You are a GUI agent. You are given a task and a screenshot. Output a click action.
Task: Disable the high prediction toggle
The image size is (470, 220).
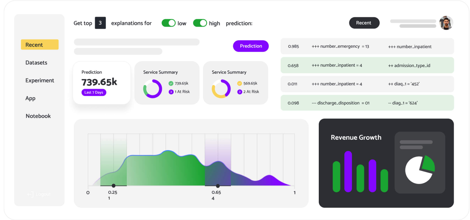coord(200,23)
